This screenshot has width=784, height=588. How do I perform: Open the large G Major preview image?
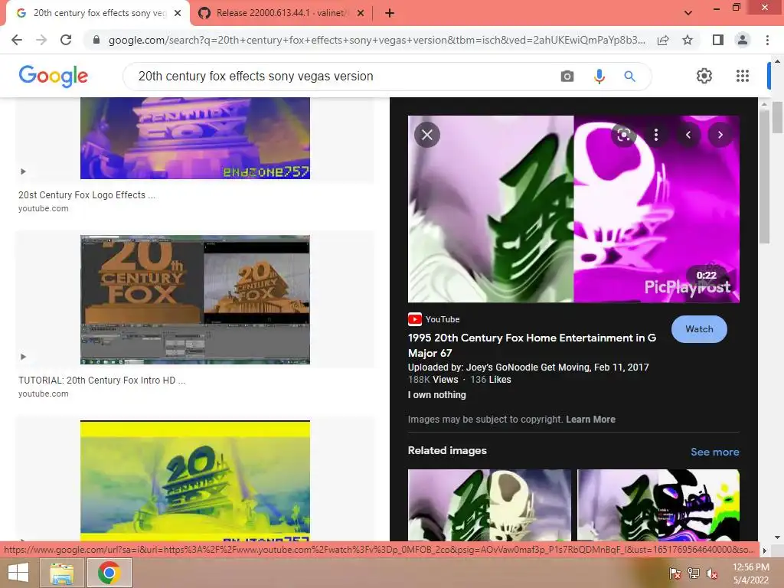tap(573, 209)
